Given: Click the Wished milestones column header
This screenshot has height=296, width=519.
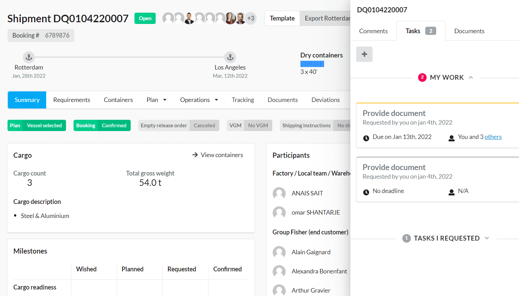Looking at the screenshot, I should 86,269.
